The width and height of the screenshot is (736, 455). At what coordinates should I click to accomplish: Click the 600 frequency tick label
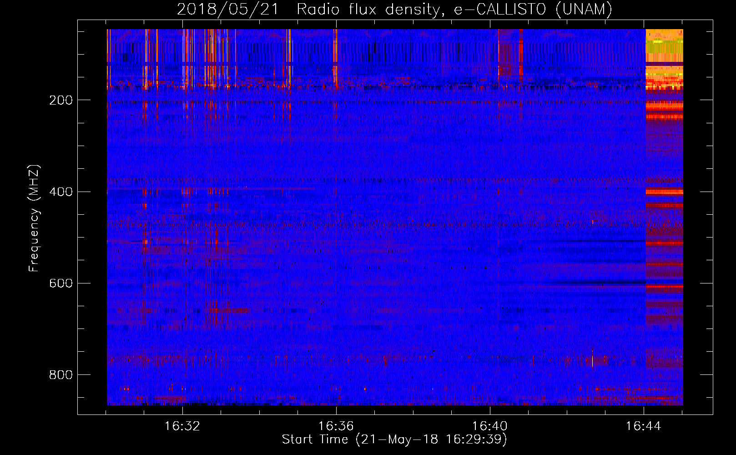coord(61,283)
